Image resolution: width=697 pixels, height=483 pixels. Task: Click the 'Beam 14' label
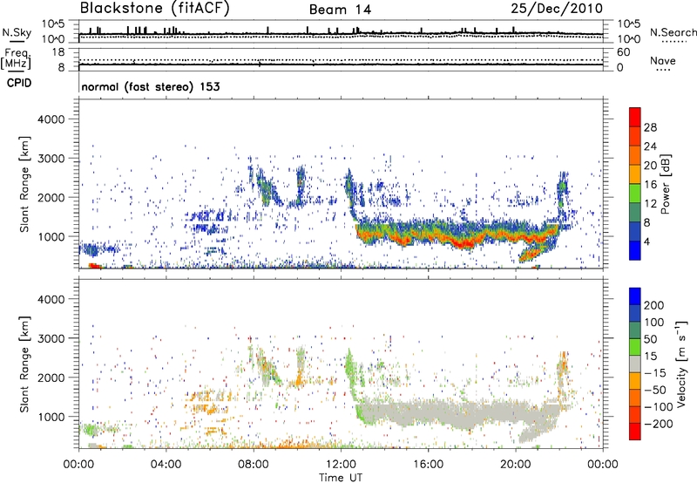(340, 10)
